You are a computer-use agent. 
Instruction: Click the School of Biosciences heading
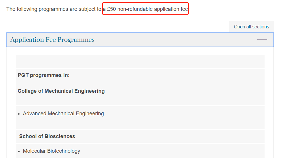pos(47,136)
